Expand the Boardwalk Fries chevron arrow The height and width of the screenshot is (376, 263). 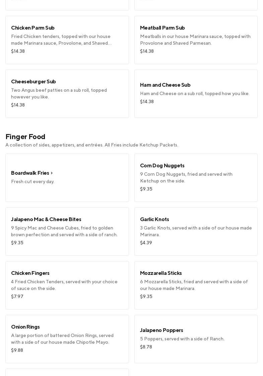(x=52, y=173)
